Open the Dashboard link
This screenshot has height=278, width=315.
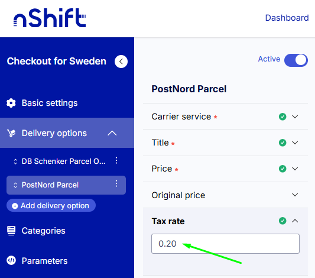click(x=287, y=18)
